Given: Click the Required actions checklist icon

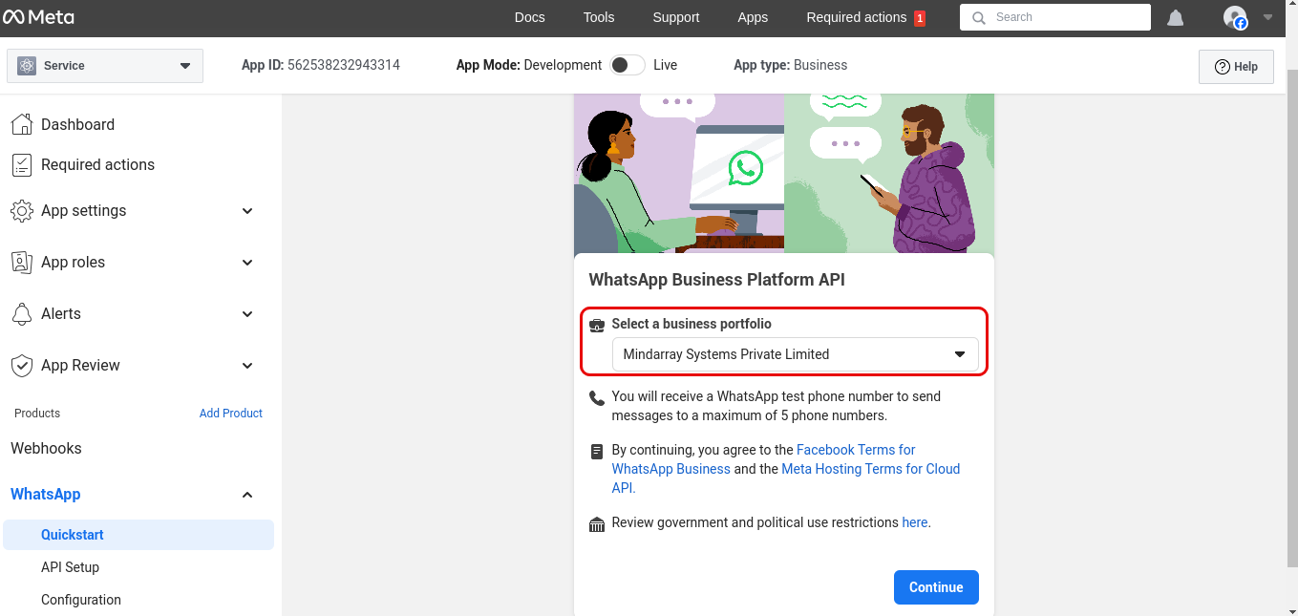Looking at the screenshot, I should (21, 164).
